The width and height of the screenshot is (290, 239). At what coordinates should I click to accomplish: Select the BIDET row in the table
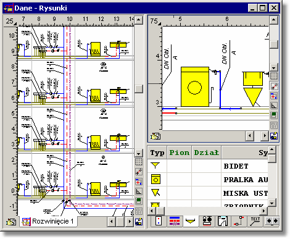coord(208,166)
